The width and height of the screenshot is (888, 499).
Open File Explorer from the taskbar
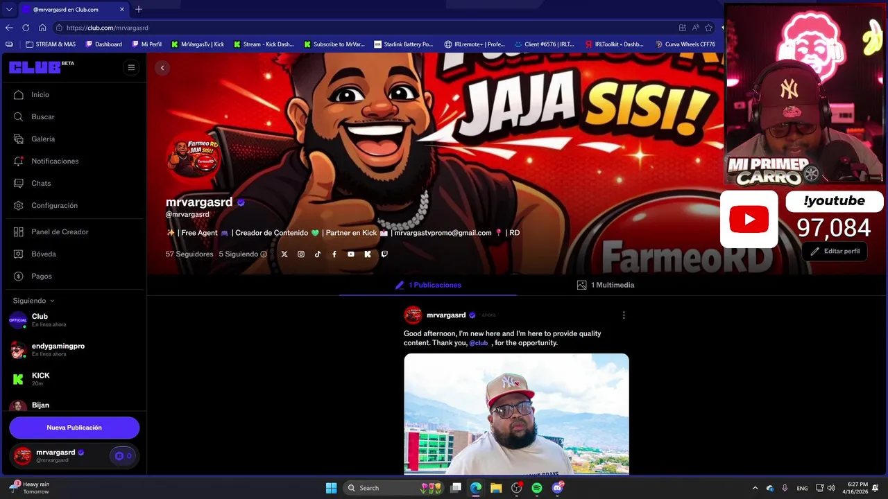[496, 488]
